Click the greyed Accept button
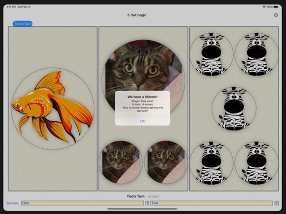 tap(153, 197)
